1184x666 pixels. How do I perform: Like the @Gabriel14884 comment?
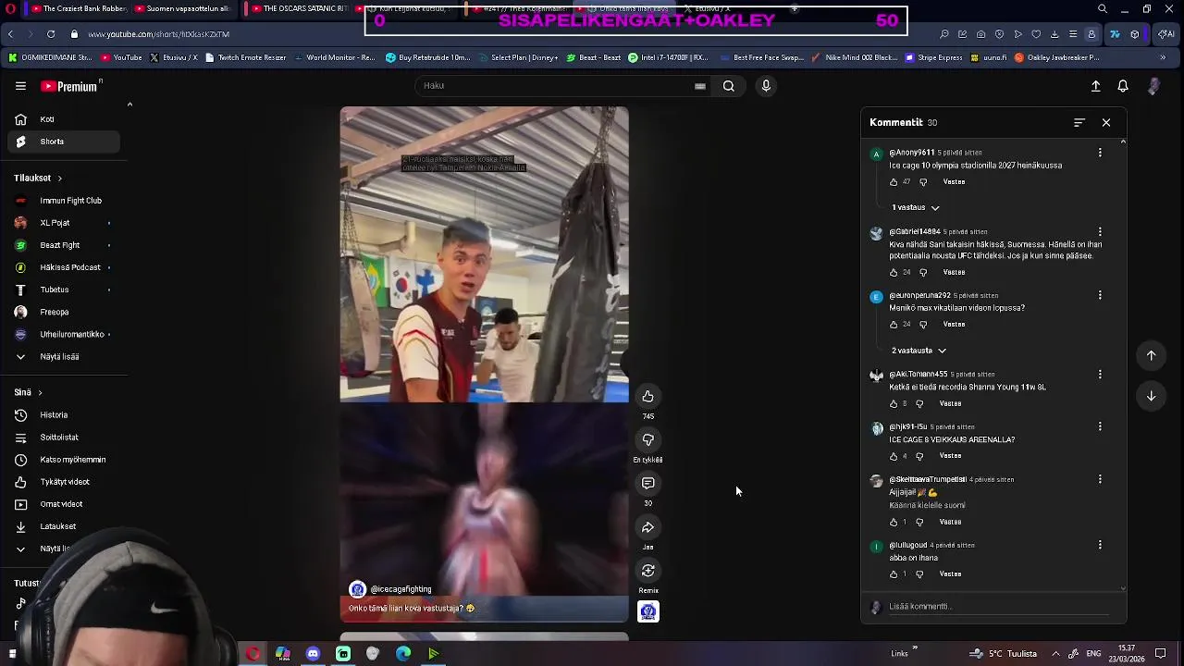pos(894,273)
